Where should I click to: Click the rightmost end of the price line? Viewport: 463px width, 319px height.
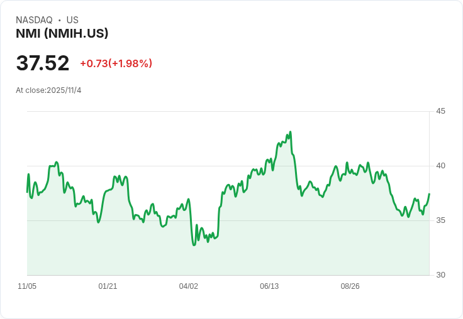point(429,194)
